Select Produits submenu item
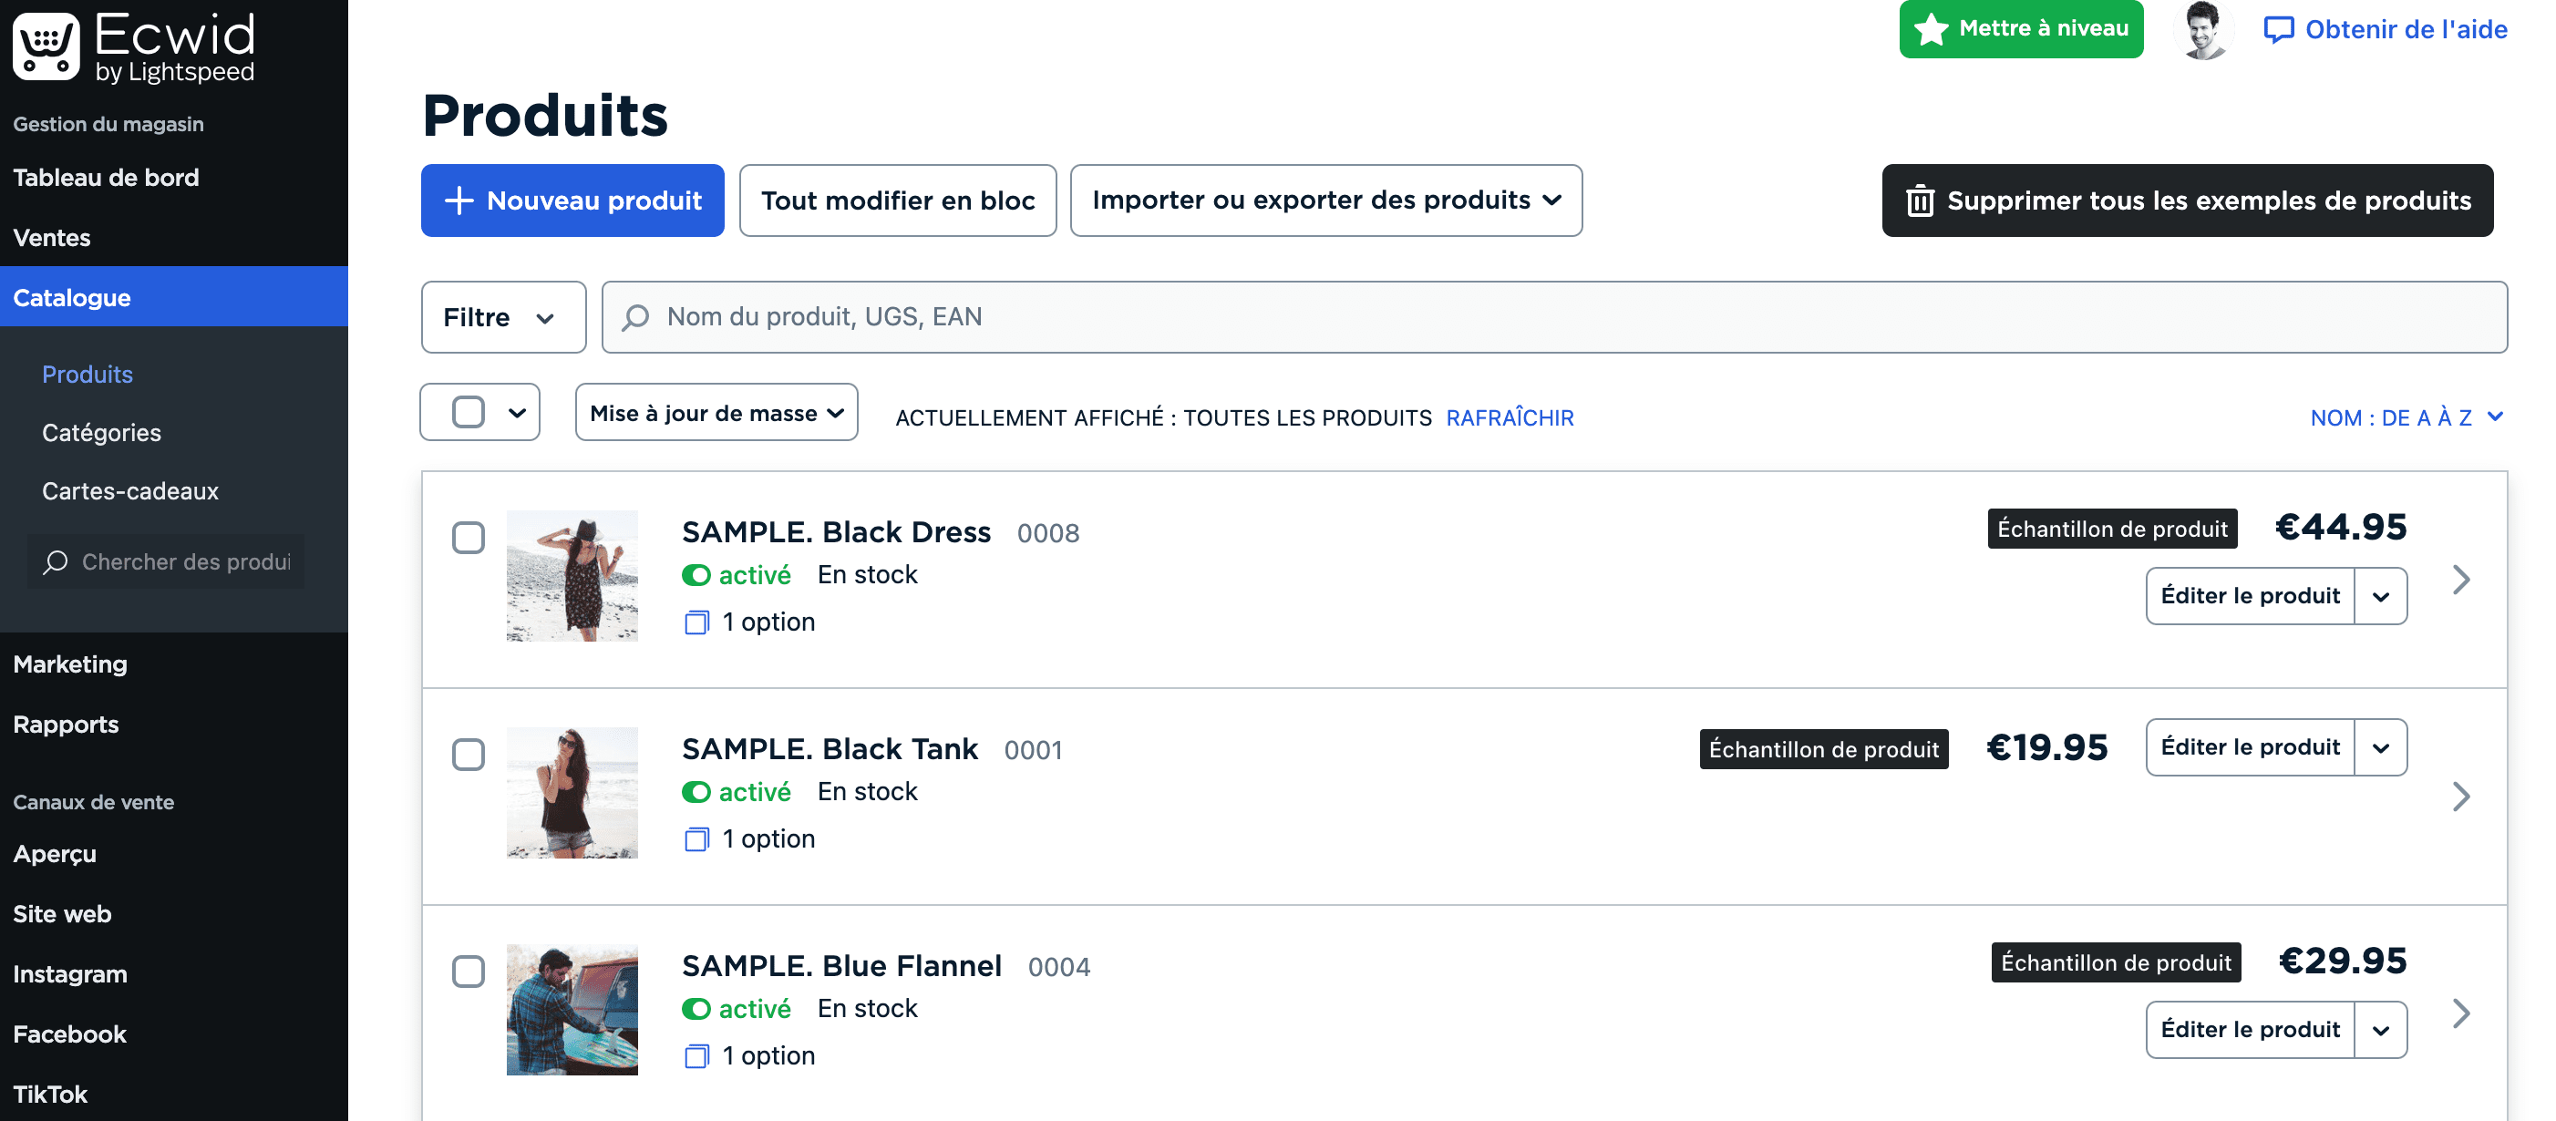 click(88, 374)
